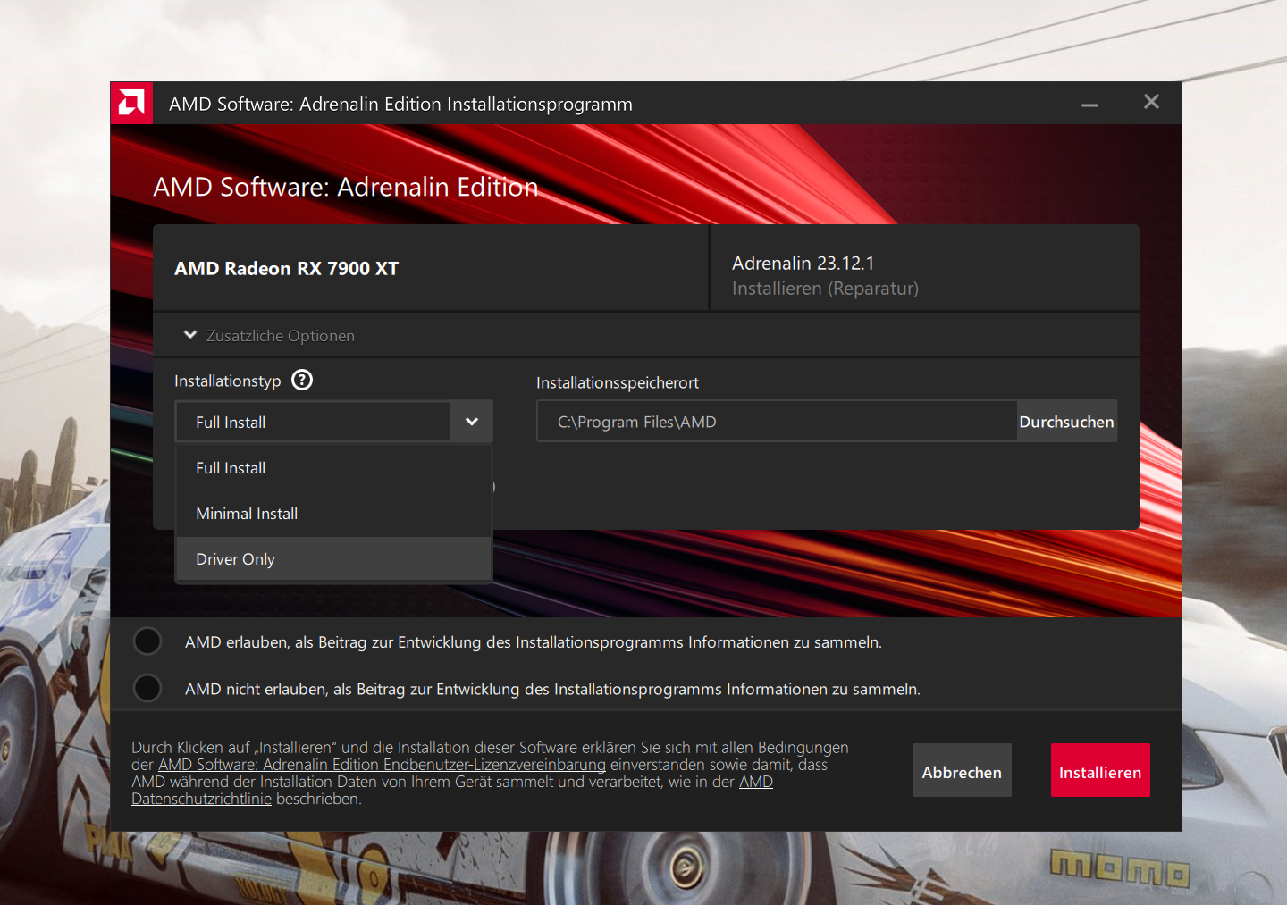Minimize the AMD installer window
This screenshot has height=905, width=1287.
1089,105
